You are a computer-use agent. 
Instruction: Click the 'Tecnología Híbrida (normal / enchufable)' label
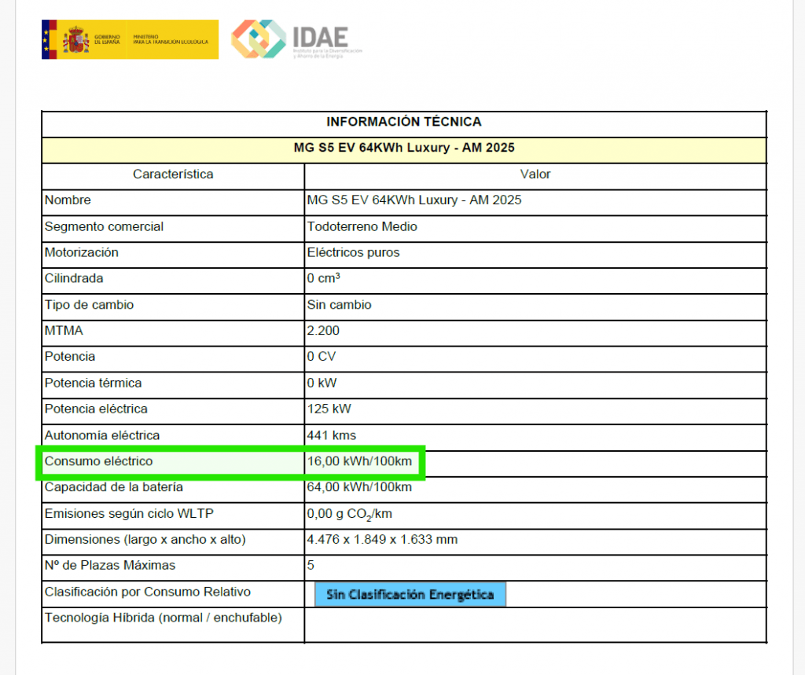click(164, 618)
